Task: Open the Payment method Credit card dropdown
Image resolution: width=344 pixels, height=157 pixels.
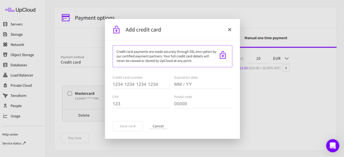Action: pyautogui.click(x=82, y=62)
